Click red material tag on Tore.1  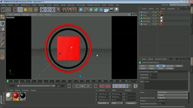coord(162,12)
